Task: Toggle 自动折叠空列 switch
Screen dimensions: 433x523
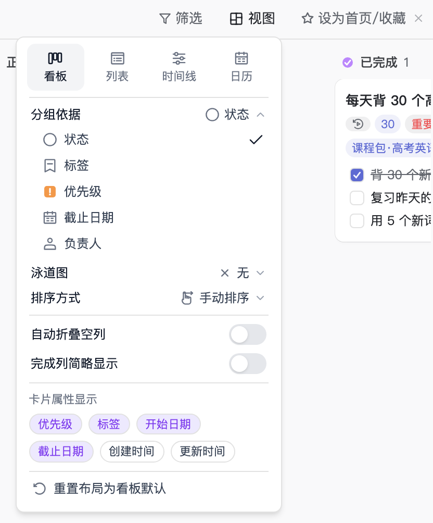Action: [x=248, y=334]
